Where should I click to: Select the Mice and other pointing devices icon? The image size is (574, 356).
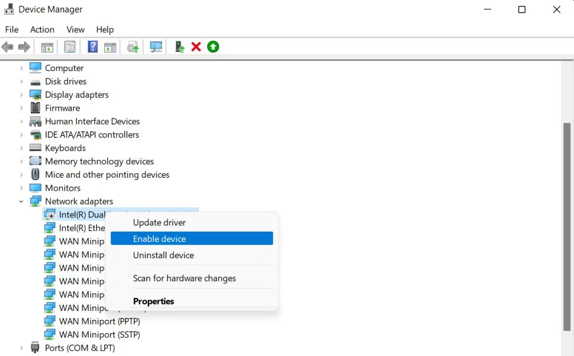(36, 174)
